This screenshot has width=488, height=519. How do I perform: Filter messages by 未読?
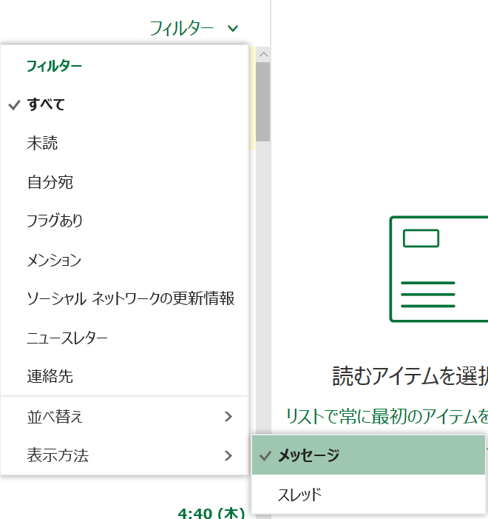[124, 144]
